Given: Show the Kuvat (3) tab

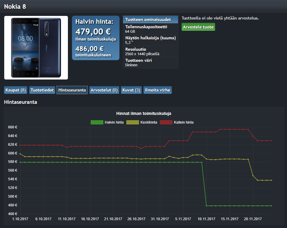Looking at the screenshot, I should [131, 90].
